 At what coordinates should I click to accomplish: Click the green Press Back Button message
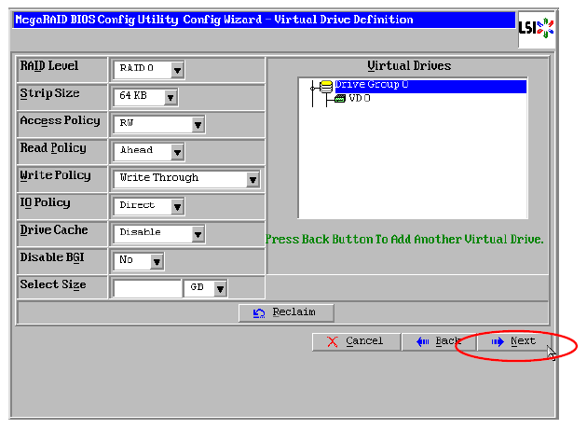point(404,240)
